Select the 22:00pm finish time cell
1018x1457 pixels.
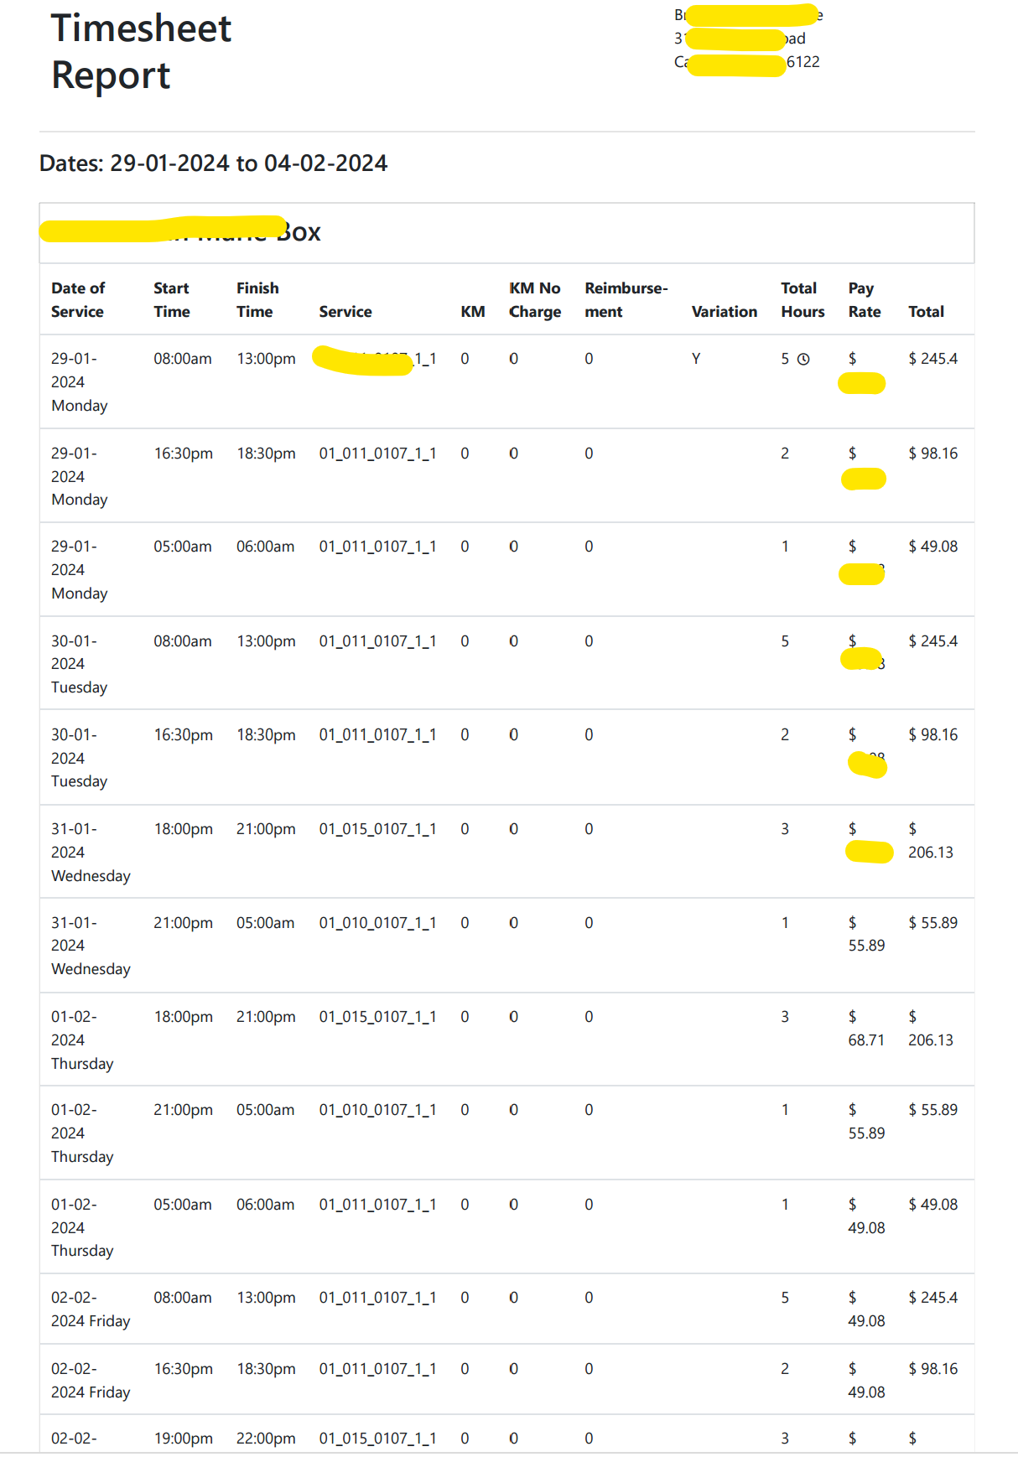click(x=266, y=1439)
